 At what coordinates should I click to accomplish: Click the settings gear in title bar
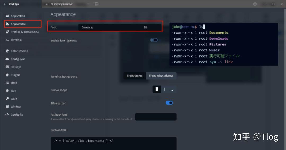coord(255,4)
